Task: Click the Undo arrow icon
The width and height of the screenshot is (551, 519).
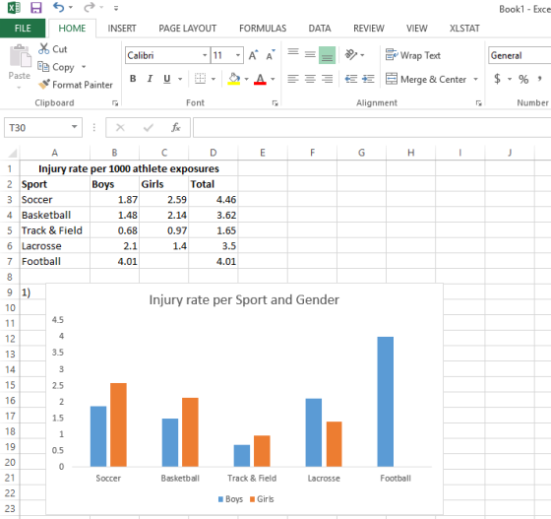Action: tap(58, 7)
